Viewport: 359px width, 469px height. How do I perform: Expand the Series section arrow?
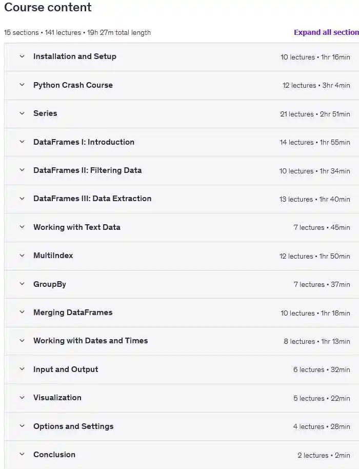pyautogui.click(x=22, y=113)
